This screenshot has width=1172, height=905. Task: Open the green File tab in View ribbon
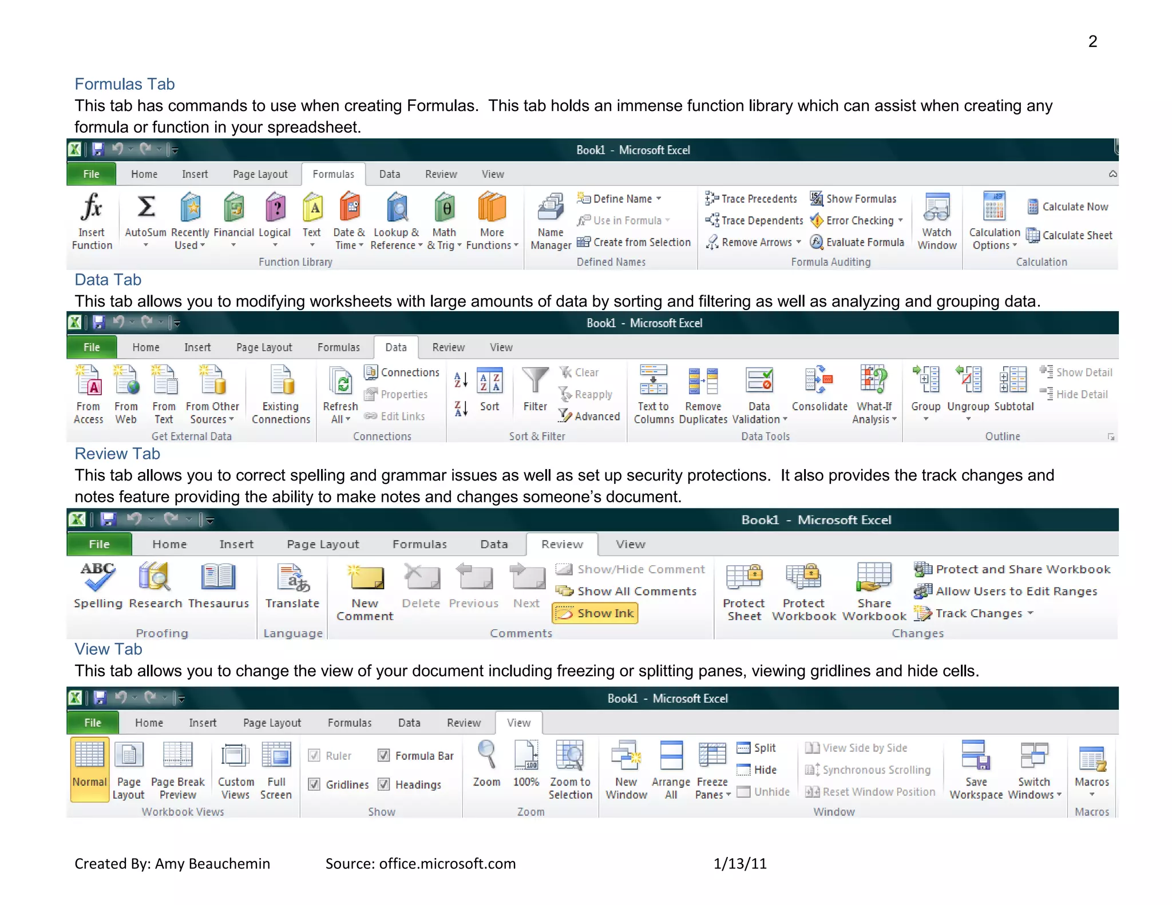coord(93,723)
